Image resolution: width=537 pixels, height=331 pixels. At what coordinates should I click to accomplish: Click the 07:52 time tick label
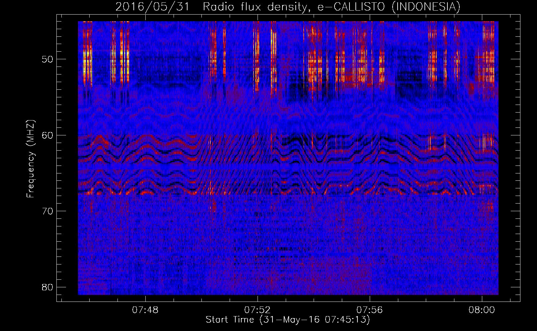(x=258, y=310)
